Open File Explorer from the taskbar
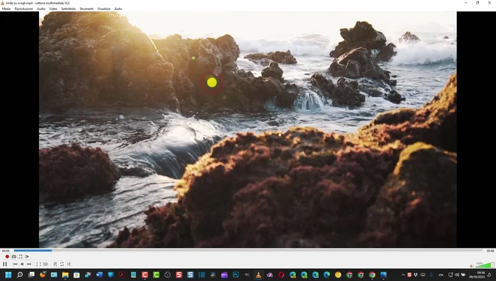This screenshot has height=281, width=496. (x=65, y=275)
